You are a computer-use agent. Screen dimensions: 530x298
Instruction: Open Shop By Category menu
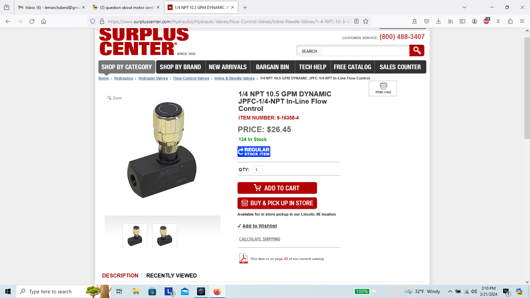(x=127, y=67)
